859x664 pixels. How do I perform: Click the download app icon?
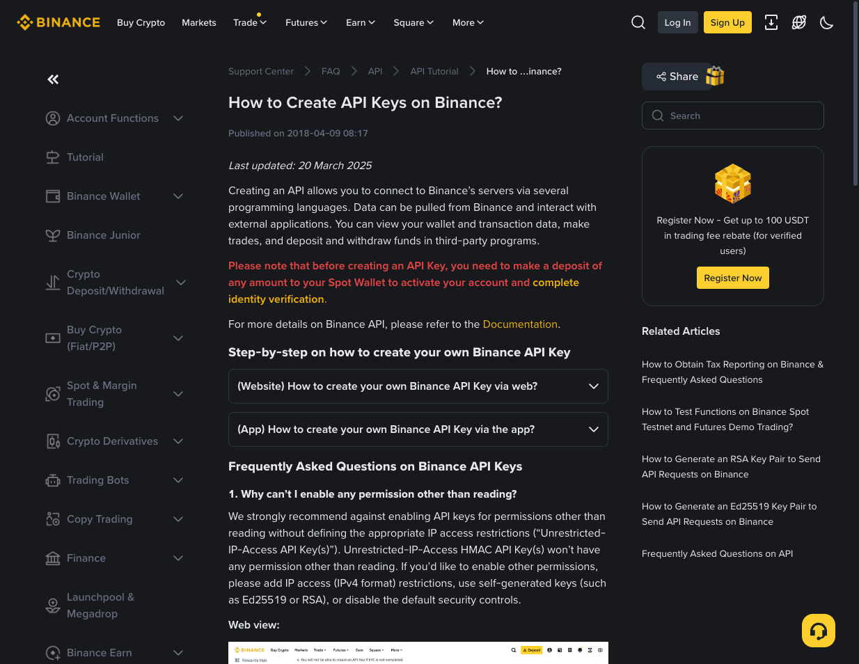(771, 22)
